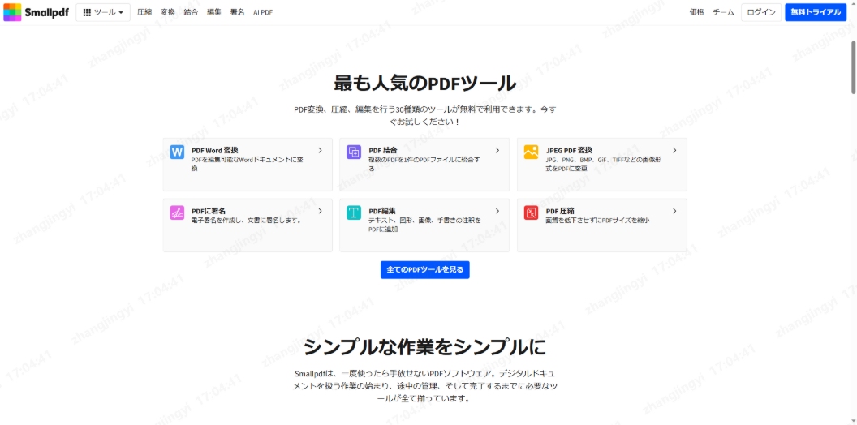This screenshot has width=857, height=425.
Task: Click the 最も人気のPDFツール heading
Action: click(424, 84)
